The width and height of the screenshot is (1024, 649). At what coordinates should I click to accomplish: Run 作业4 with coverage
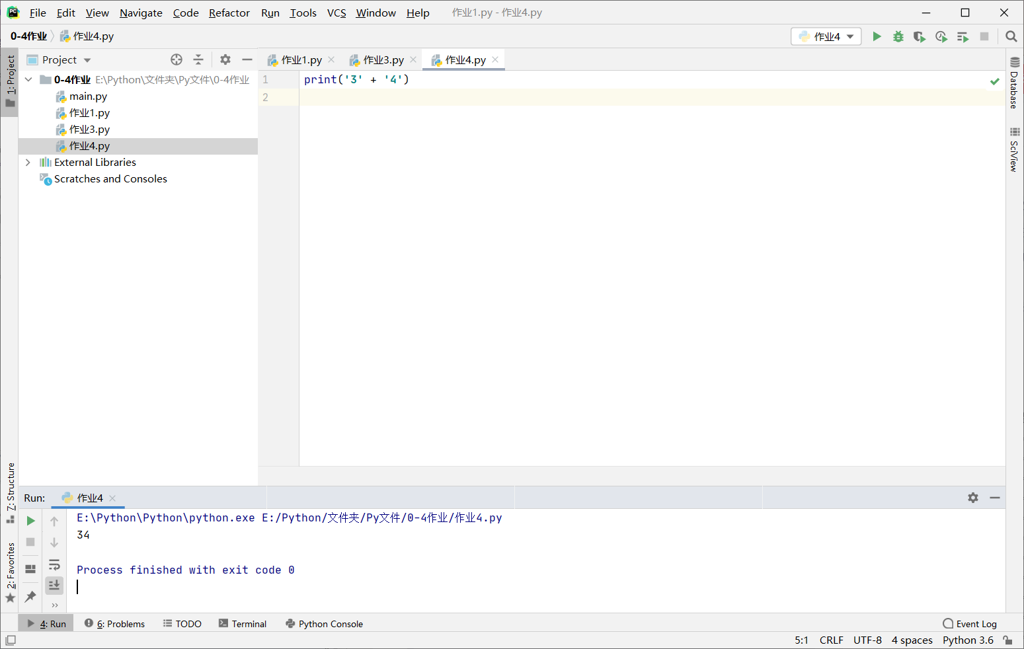(x=919, y=36)
